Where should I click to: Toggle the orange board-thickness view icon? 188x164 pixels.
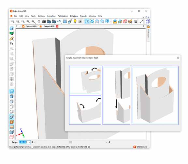pos(12,122)
